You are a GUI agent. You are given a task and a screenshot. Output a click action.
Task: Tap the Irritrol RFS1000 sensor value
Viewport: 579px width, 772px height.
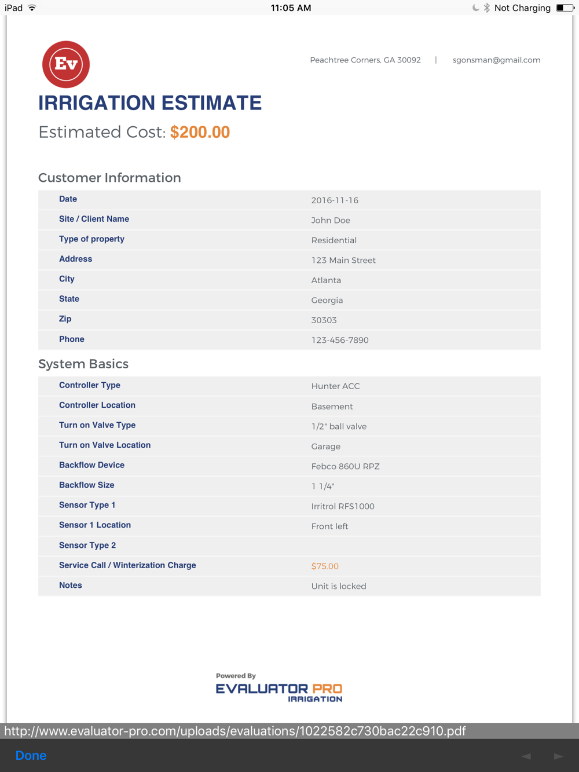click(343, 506)
